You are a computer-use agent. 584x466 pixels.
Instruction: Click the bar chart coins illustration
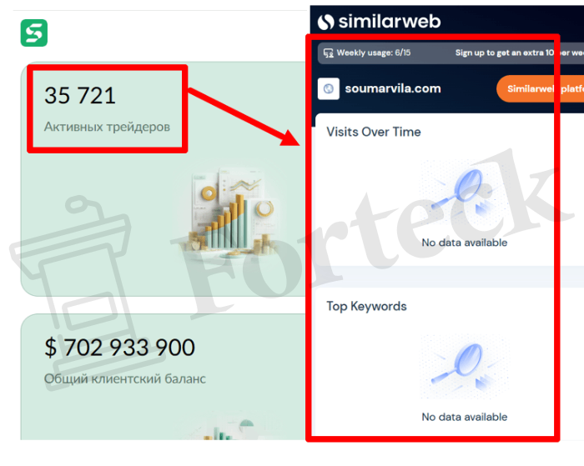click(233, 214)
